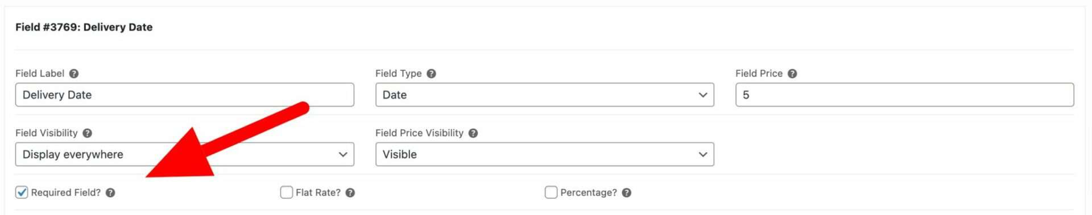The height and width of the screenshot is (215, 1092).
Task: Click help icon beside Required Field
Action: [x=110, y=193]
